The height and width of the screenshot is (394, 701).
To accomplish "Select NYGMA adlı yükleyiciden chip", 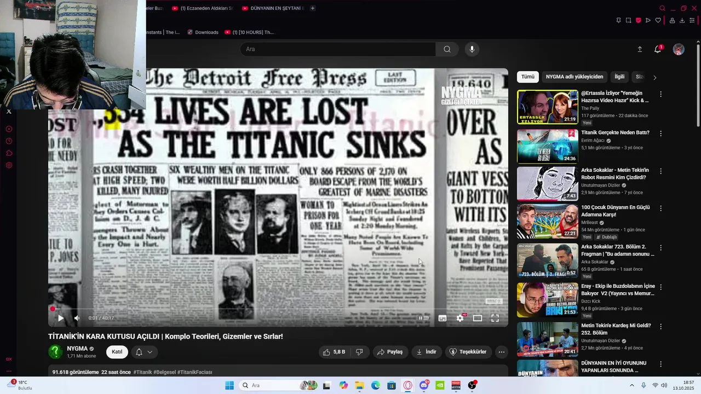I will click(574, 77).
